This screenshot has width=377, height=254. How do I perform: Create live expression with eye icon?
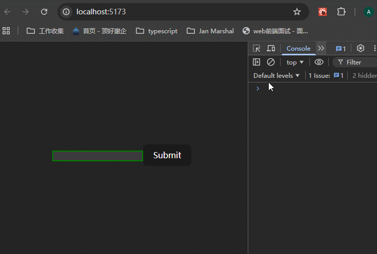coord(319,62)
